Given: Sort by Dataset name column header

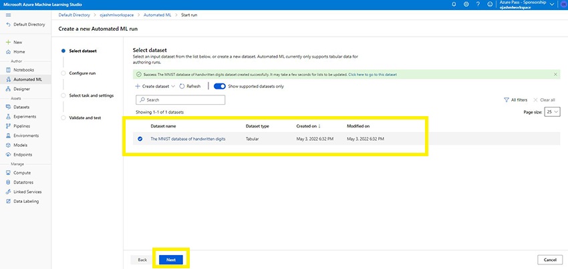Looking at the screenshot, I should point(163,126).
